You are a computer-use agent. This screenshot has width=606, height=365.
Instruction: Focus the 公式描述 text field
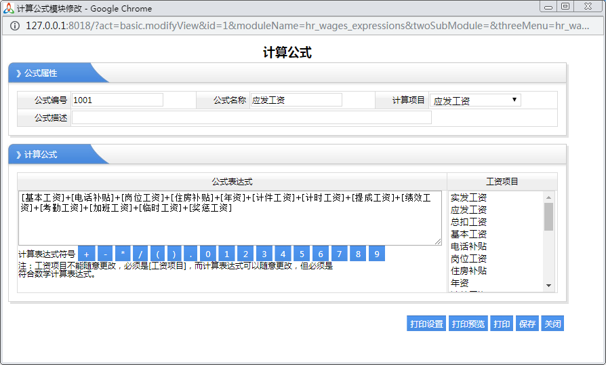[x=251, y=117]
